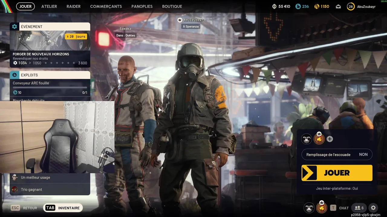
Task: Click the event progress track toward 3 600
Action: [60, 63]
